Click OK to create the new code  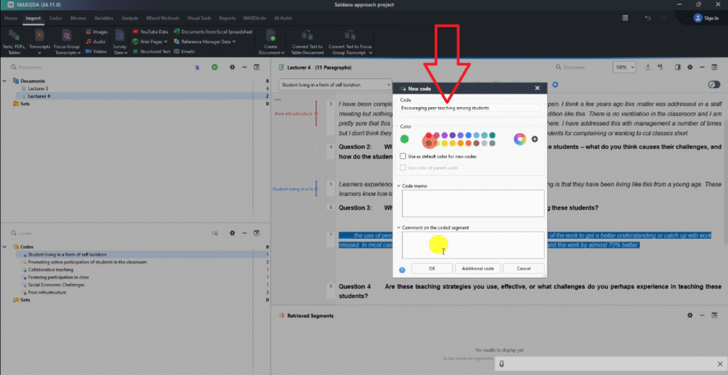coord(432,268)
